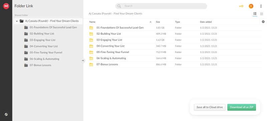Viewport: 267px width, 121px height.
Task: Sort files by Date added column
Action: [x=206, y=22]
